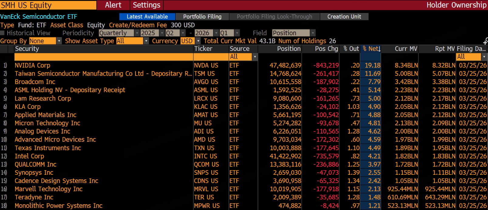Click the SMH US Equity ticker field
Image resolution: width=488 pixels, height=210 pixels.
(48, 5)
